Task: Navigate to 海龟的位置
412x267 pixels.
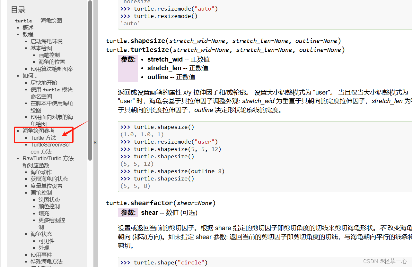Action: 52,62
